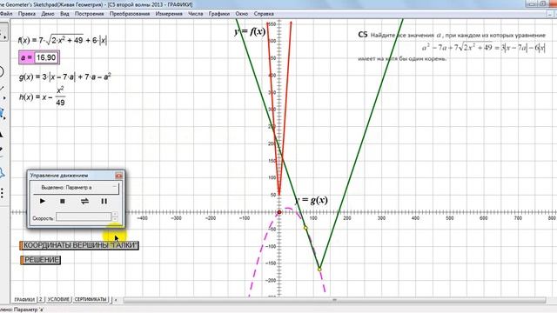Click the Управление движением panel title
The width and height of the screenshot is (557, 313).
pyautogui.click(x=59, y=176)
